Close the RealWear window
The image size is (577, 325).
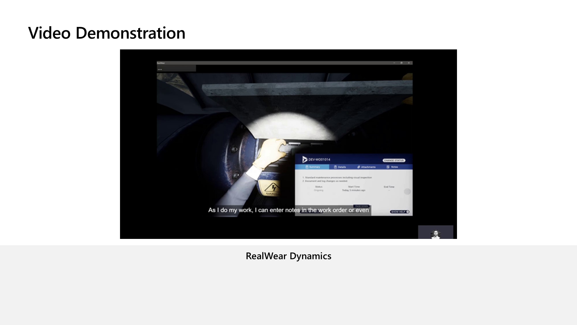[409, 63]
